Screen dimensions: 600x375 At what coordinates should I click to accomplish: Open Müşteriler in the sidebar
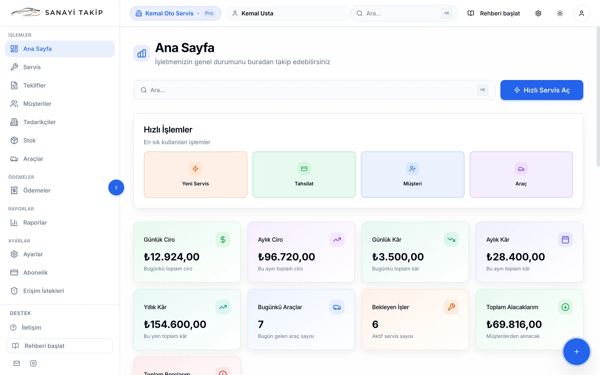(x=60, y=104)
